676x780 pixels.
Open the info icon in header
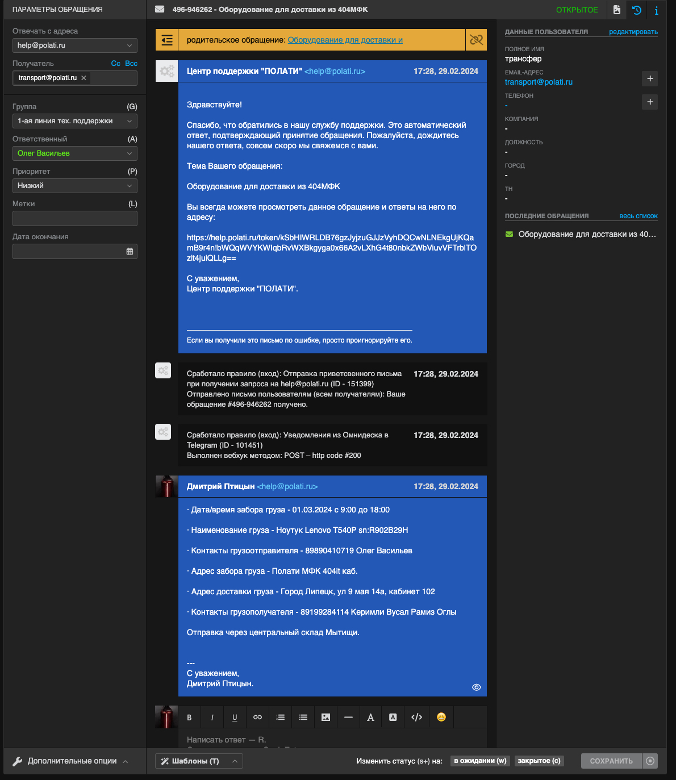tap(657, 10)
